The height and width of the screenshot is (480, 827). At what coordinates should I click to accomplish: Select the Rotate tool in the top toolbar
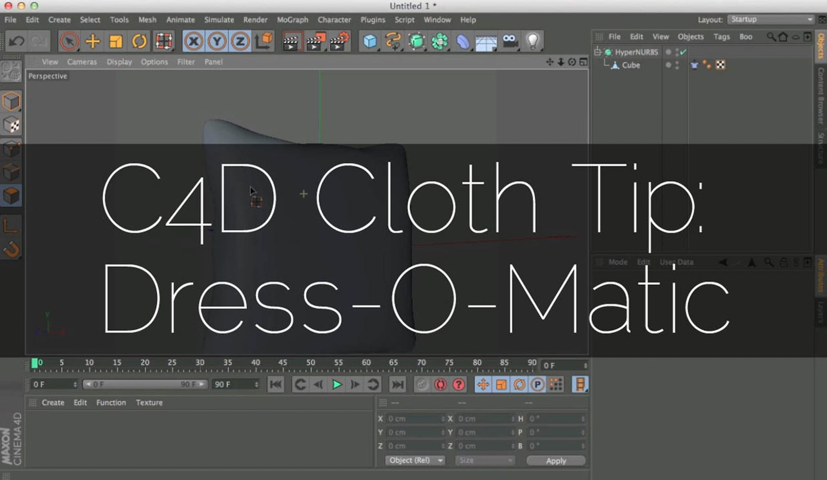pos(139,41)
